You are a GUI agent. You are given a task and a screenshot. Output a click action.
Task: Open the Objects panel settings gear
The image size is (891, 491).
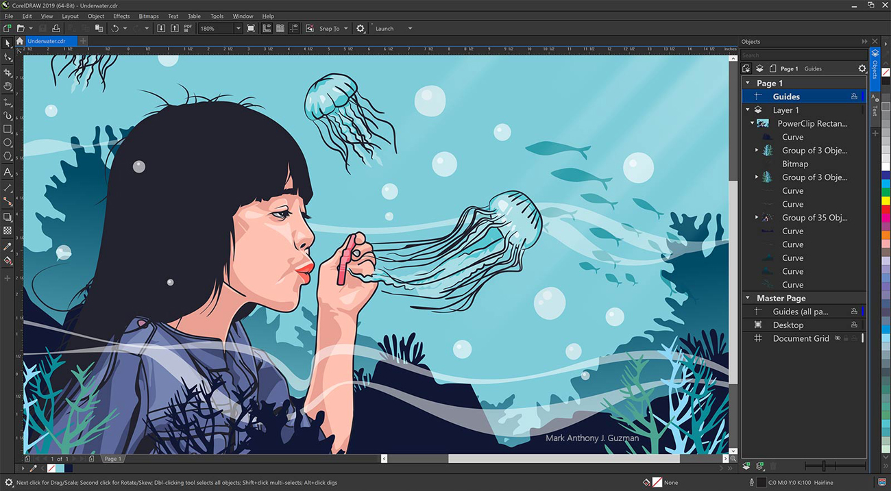coord(862,68)
